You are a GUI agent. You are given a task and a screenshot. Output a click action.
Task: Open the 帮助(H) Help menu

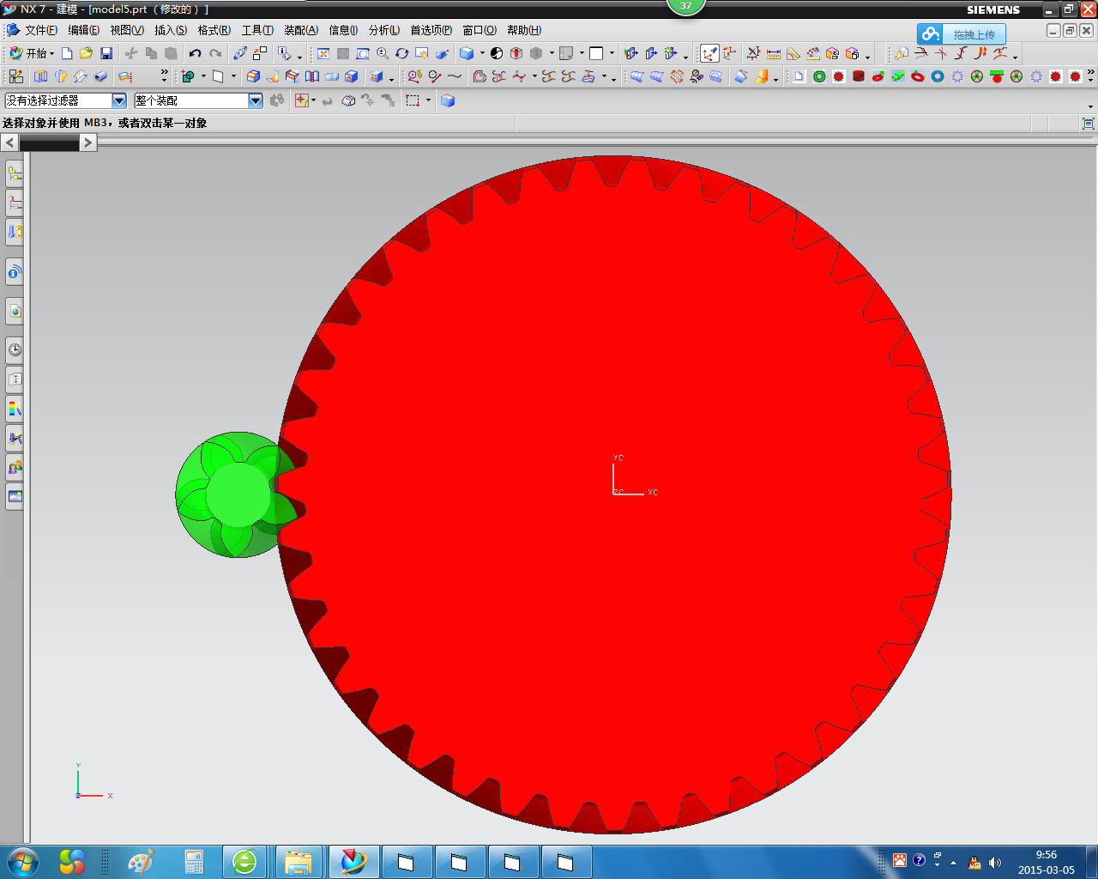tap(523, 30)
